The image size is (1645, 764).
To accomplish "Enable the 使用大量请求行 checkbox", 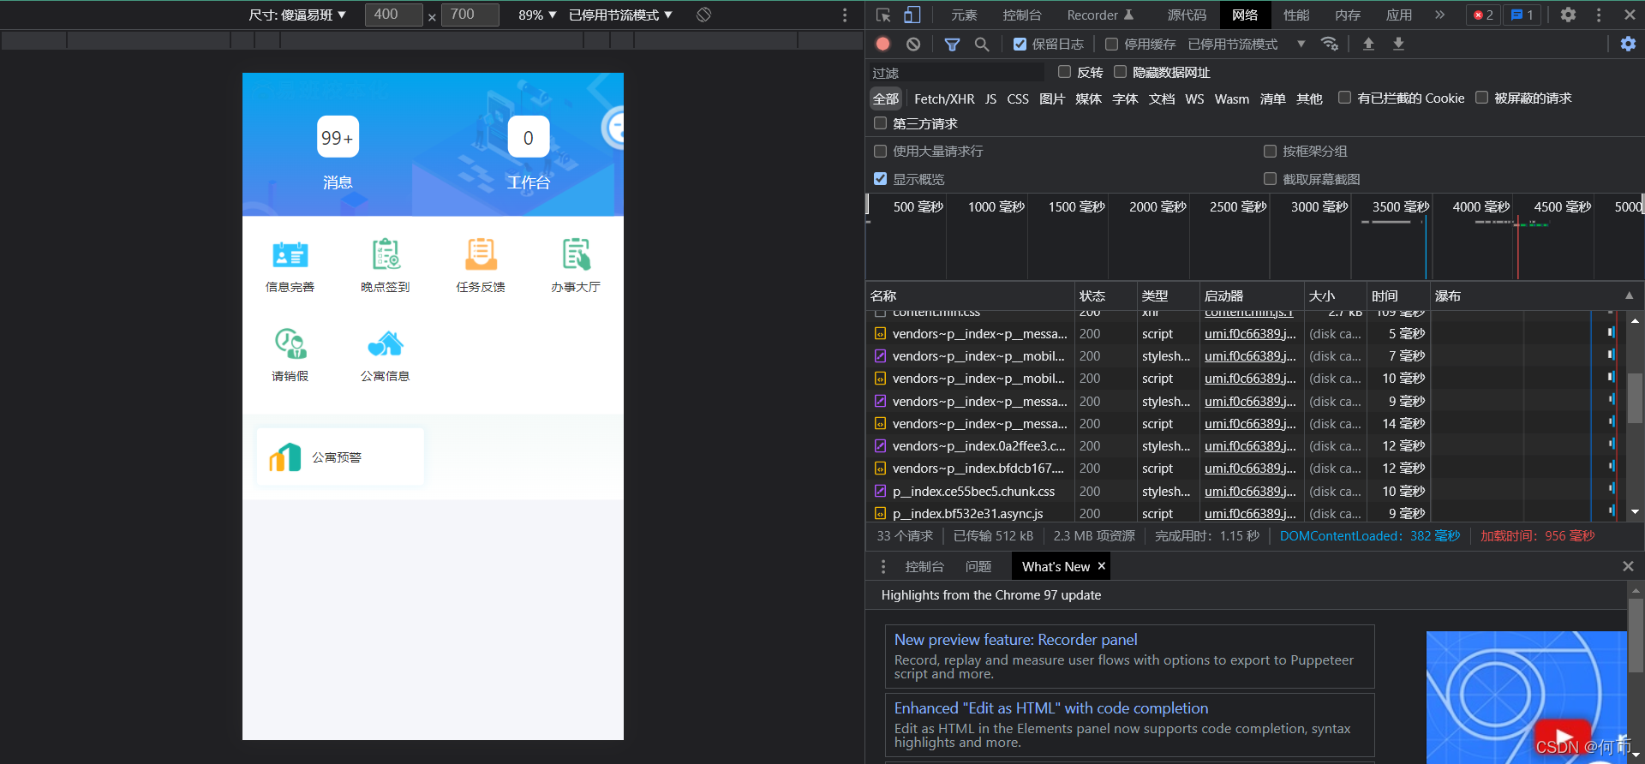I will 880,151.
